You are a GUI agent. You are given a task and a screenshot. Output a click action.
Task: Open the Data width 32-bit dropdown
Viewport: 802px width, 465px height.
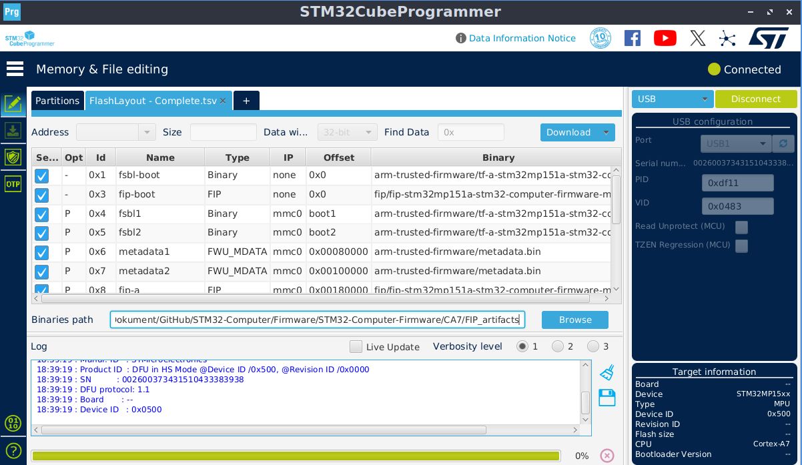348,132
